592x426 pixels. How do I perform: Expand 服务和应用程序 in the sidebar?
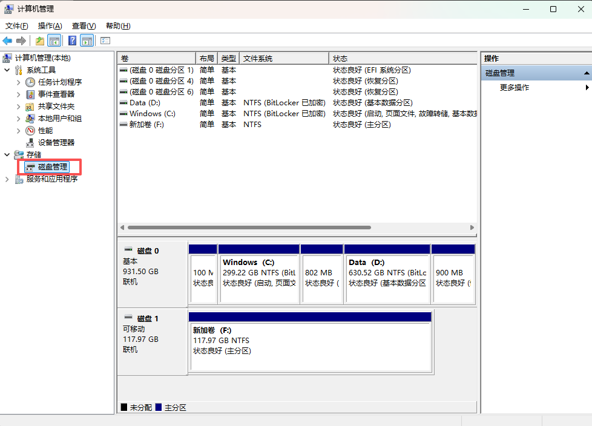[x=7, y=179]
